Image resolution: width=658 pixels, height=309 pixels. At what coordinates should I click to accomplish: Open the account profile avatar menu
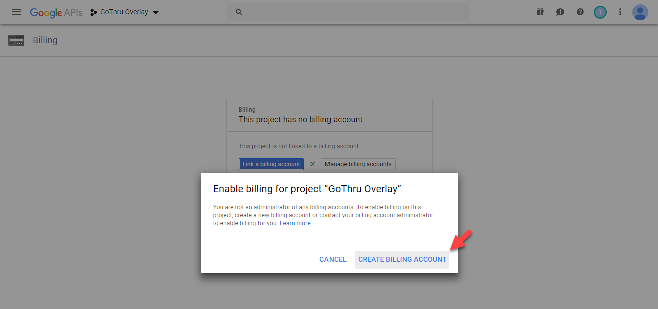click(x=640, y=12)
